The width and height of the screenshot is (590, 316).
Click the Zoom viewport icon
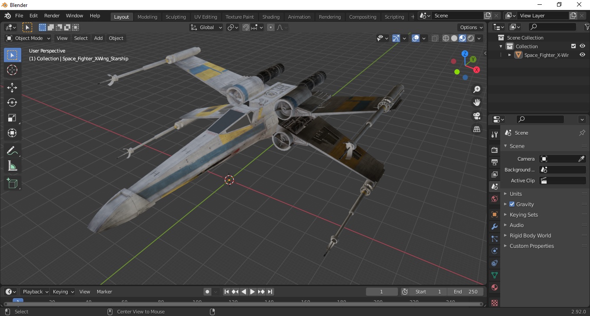coord(477,89)
